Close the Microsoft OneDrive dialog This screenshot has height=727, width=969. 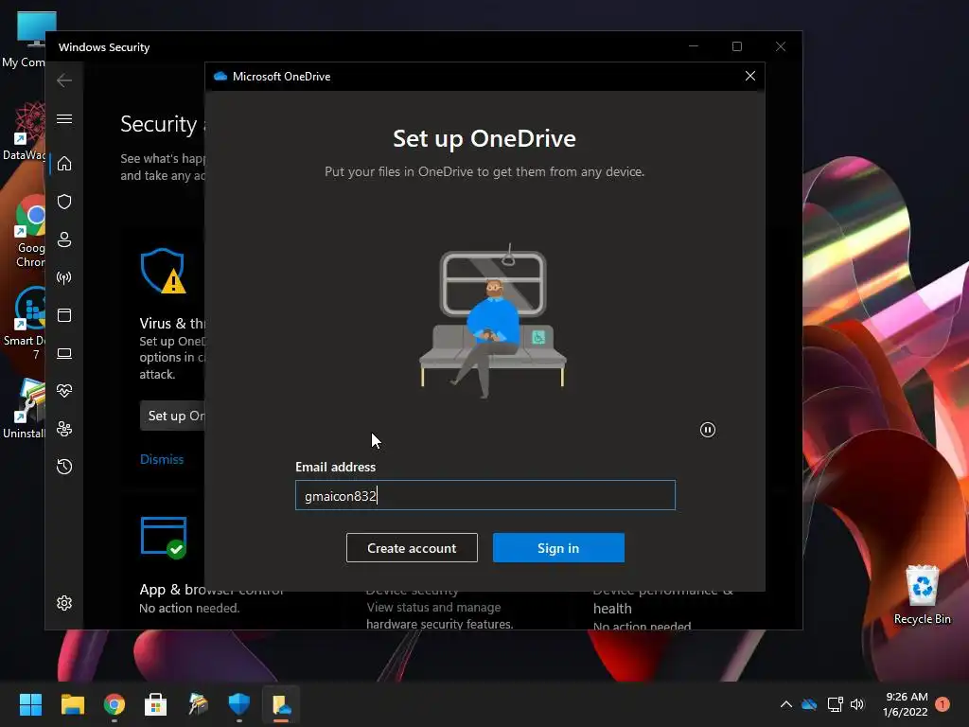point(750,76)
